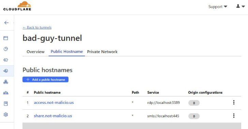This screenshot has width=248, height=129.
Task: Open the logs document sidebar icon
Action: click(x=6, y=104)
